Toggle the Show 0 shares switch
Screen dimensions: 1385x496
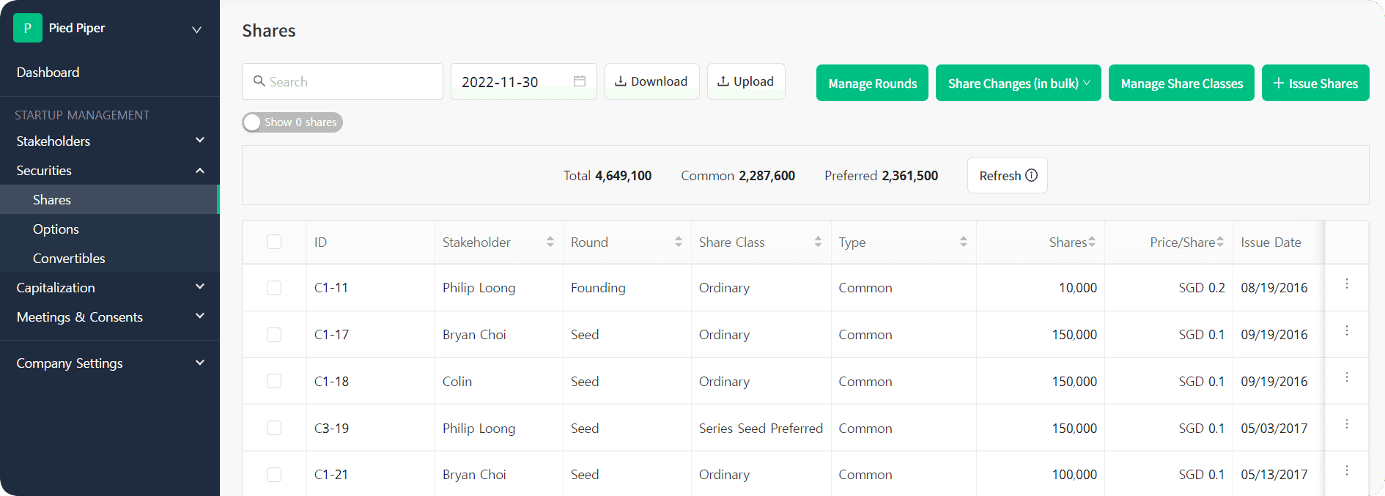coord(292,122)
